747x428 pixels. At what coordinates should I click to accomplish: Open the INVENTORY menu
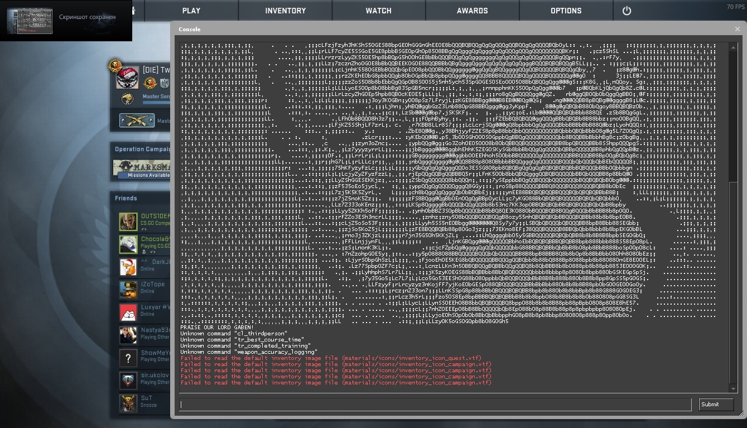tap(286, 11)
